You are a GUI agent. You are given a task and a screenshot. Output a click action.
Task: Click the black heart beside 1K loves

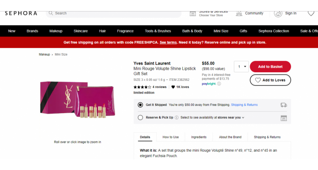coord(173,87)
